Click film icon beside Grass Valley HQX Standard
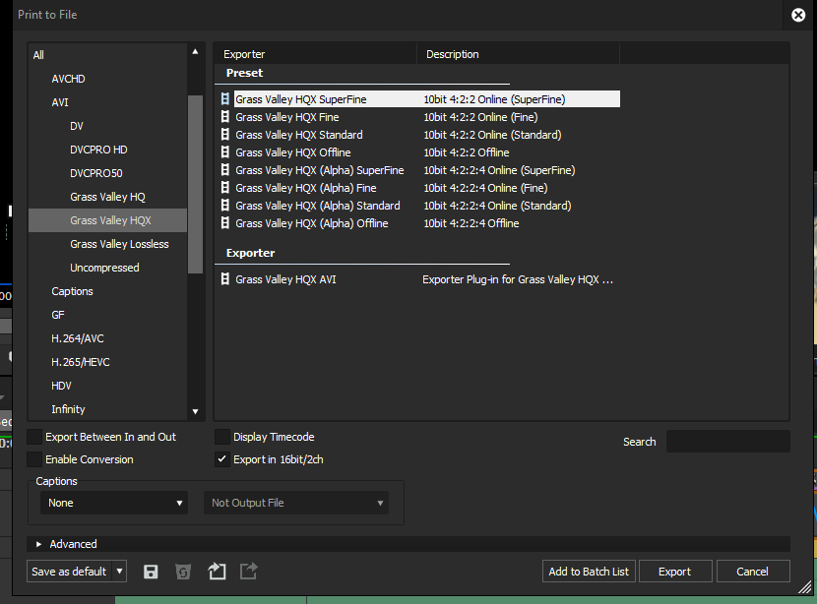 (x=225, y=135)
